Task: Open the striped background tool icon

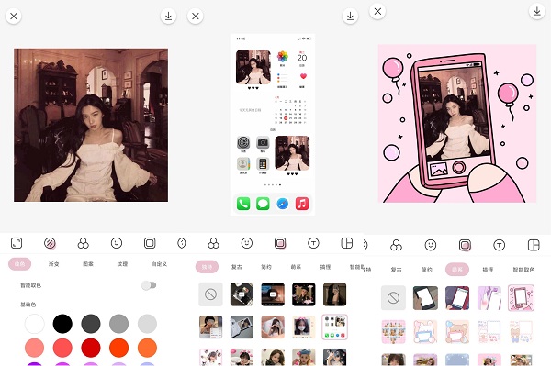Action: tap(50, 243)
